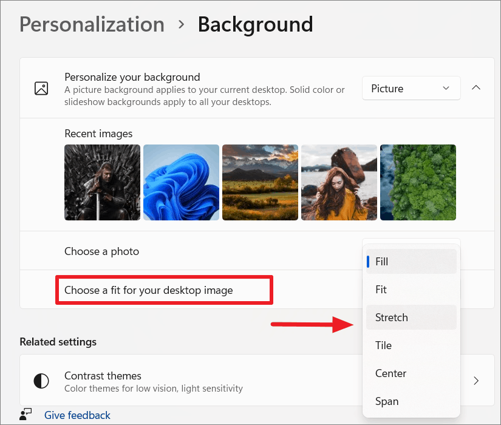Open the Give feedback link
Viewport: 501px width, 425px height.
point(77,415)
